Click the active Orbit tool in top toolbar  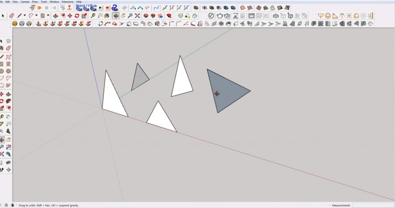[x=116, y=16]
